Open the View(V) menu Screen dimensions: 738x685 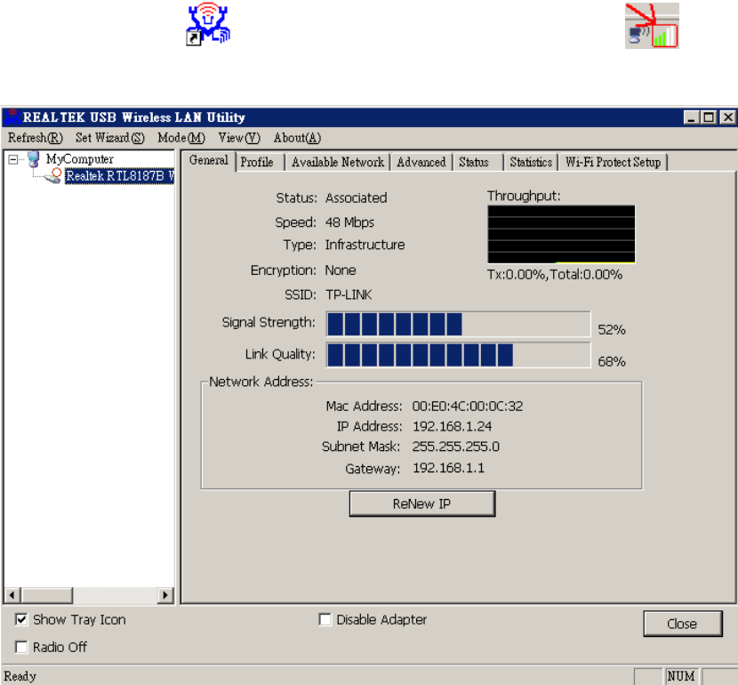point(238,138)
